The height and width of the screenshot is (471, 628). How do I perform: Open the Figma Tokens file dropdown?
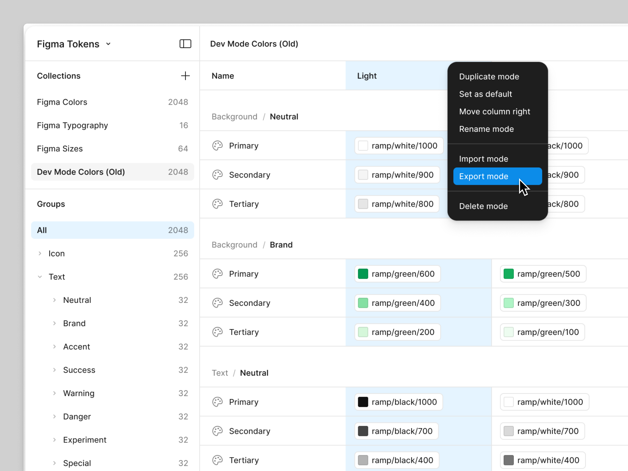pyautogui.click(x=108, y=44)
